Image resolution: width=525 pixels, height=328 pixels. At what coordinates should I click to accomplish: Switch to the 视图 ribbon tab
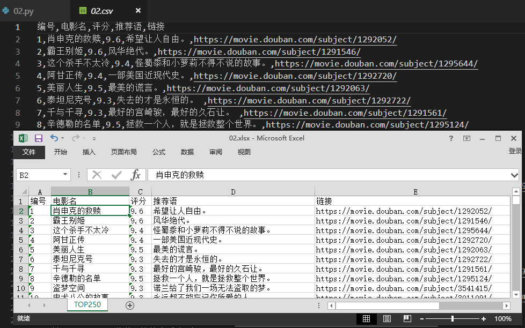click(x=244, y=152)
